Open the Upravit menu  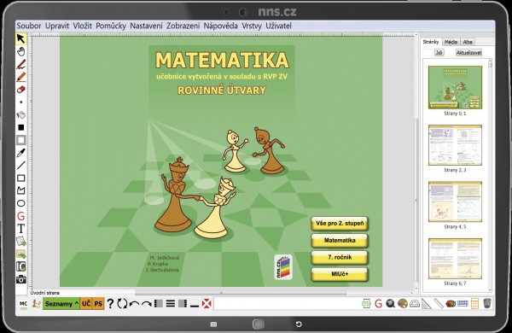pyautogui.click(x=57, y=26)
